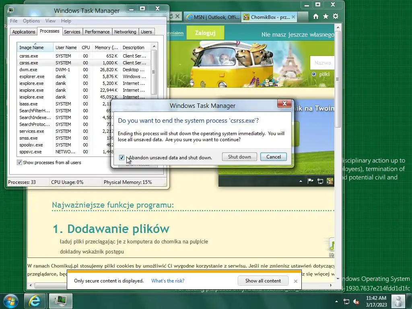
Task: Click IE horizontal scroll left arrow
Action: (31, 285)
